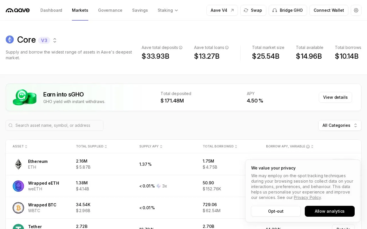Click the Wrapped BTC token icon
This screenshot has width=367, height=229.
(18, 208)
